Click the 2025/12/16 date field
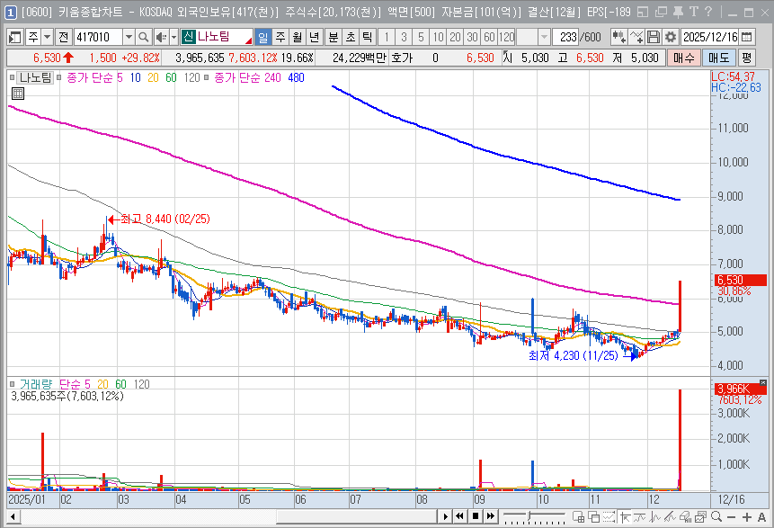 point(710,37)
